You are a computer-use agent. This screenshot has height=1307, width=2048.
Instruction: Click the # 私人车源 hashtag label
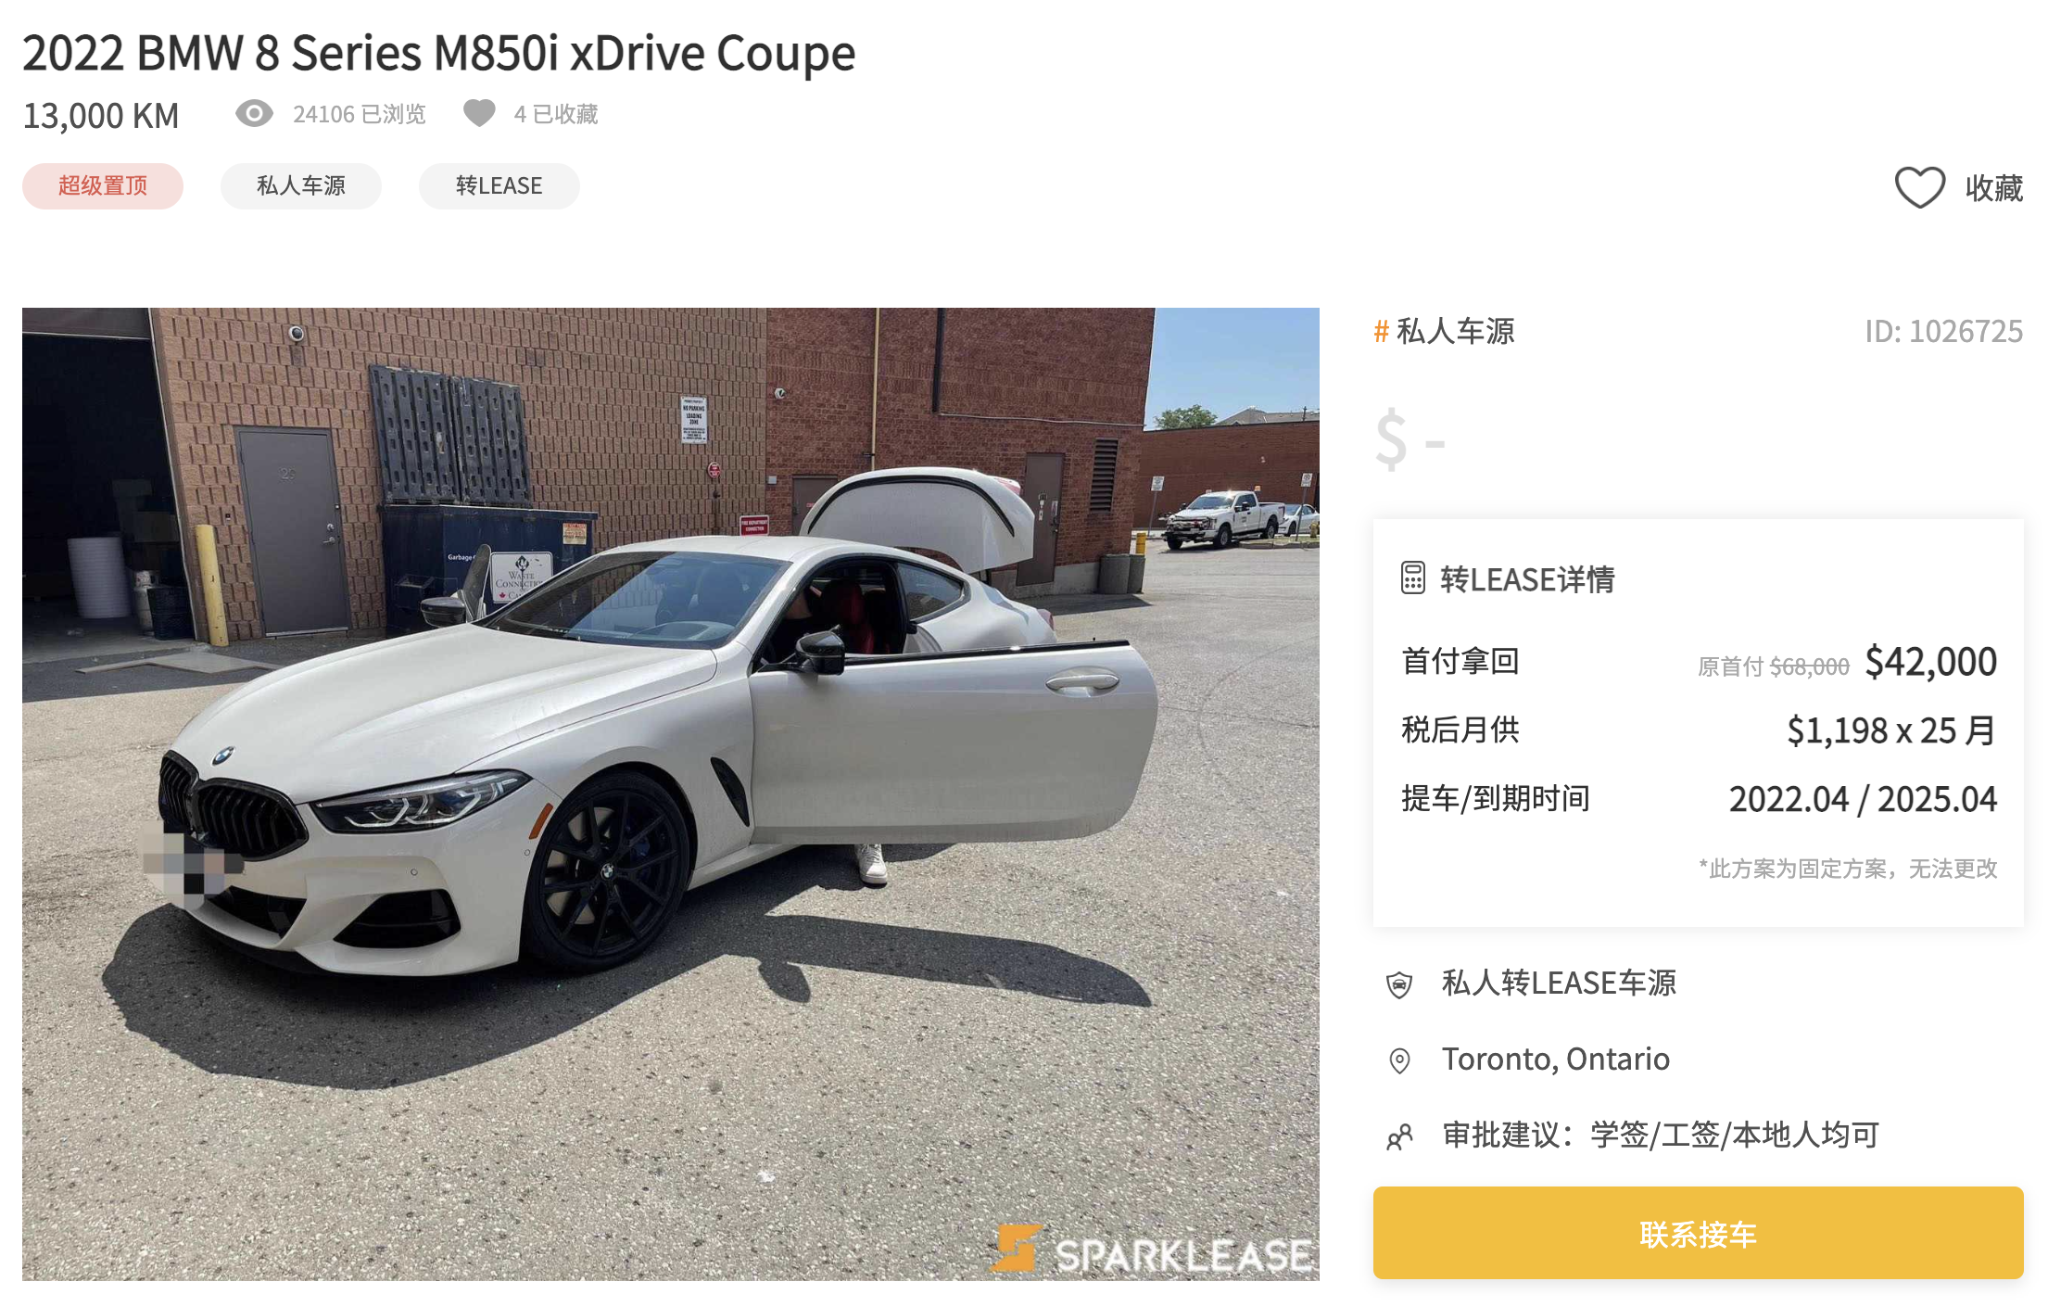click(x=1444, y=331)
